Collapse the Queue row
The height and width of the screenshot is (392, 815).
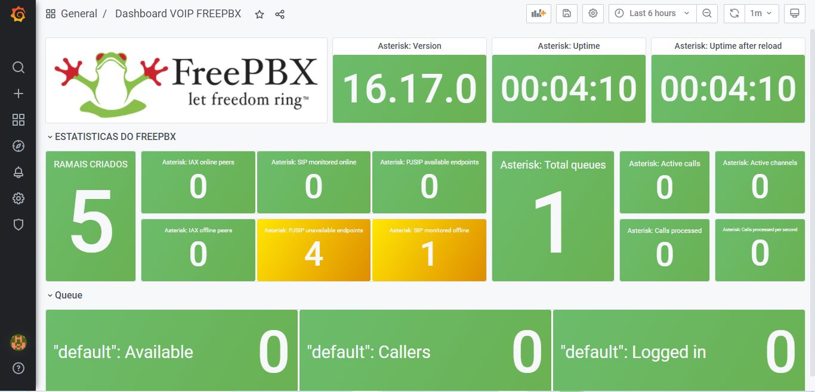[x=65, y=295]
